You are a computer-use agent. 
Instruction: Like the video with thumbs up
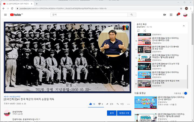click(x=91, y=104)
